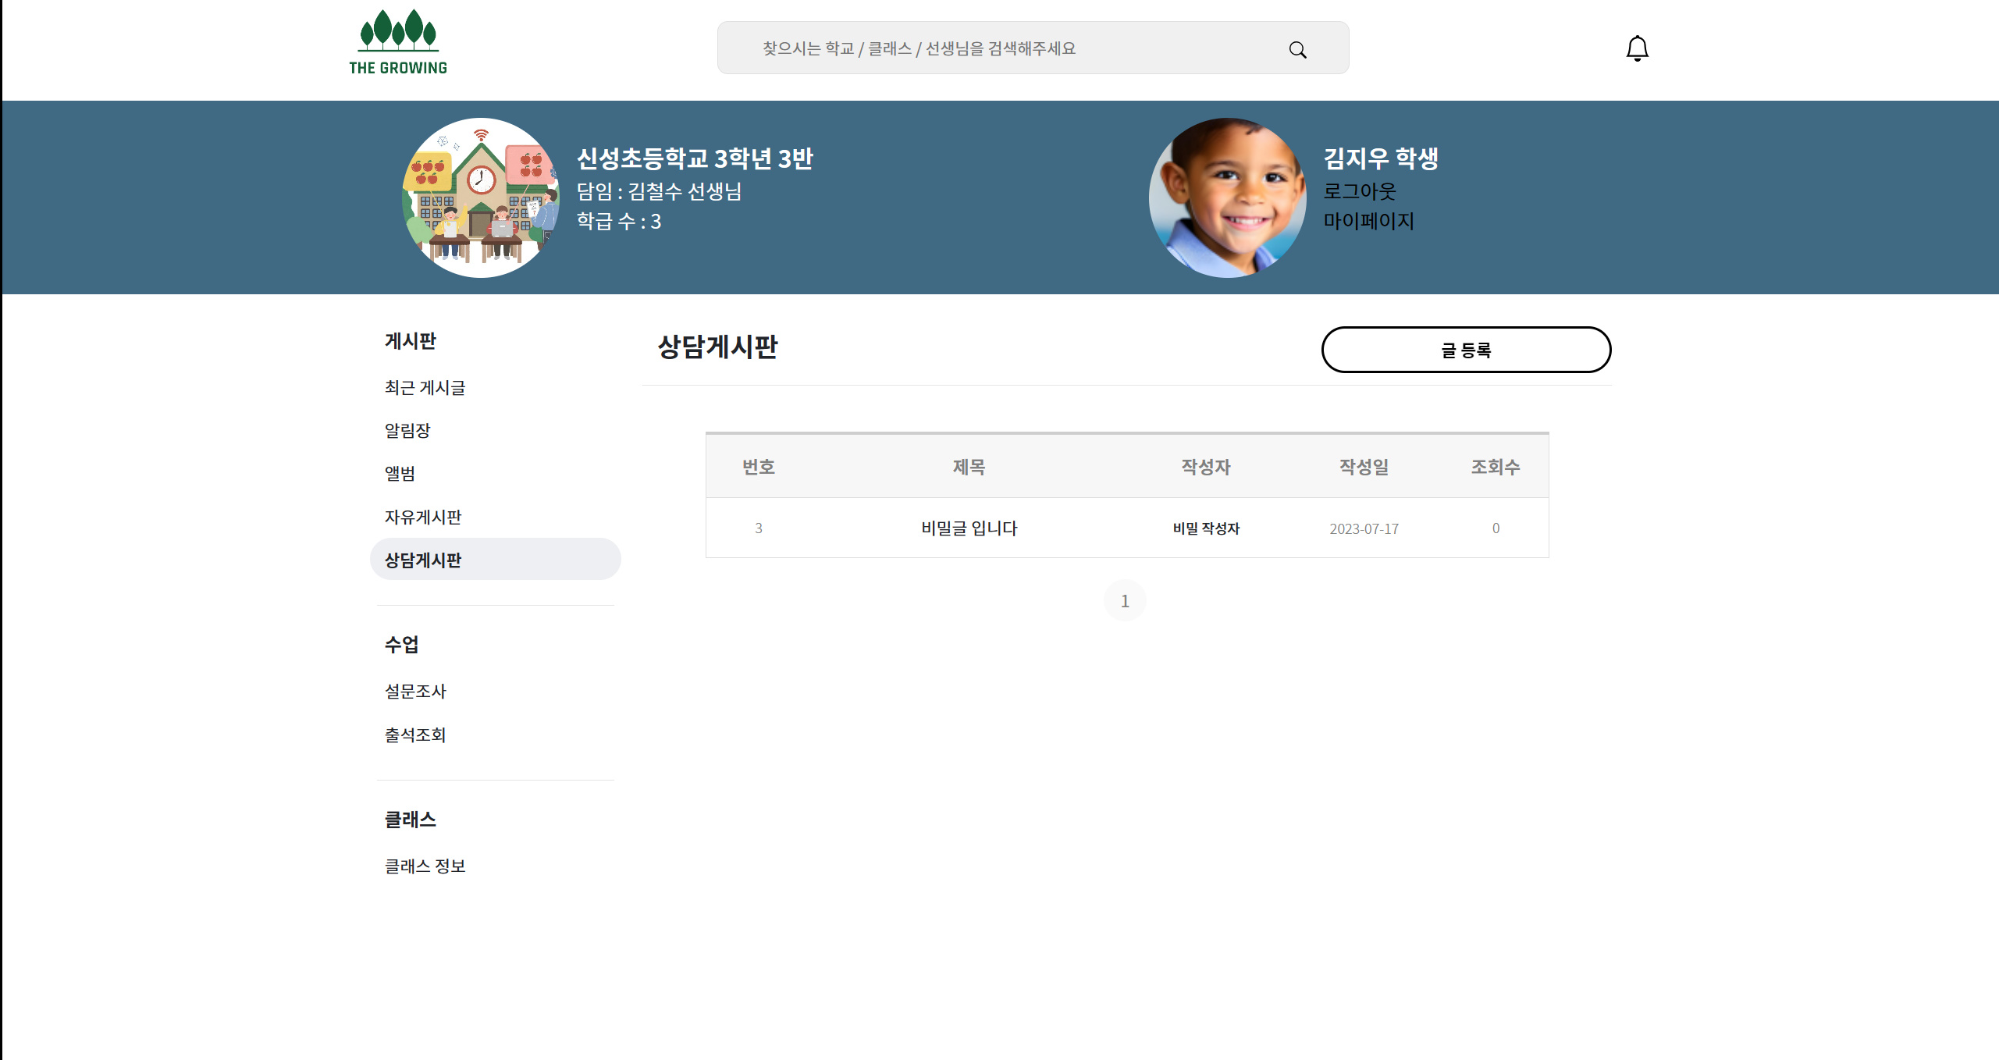The width and height of the screenshot is (1999, 1060).
Task: Click THE GROWING logo
Action: [398, 41]
